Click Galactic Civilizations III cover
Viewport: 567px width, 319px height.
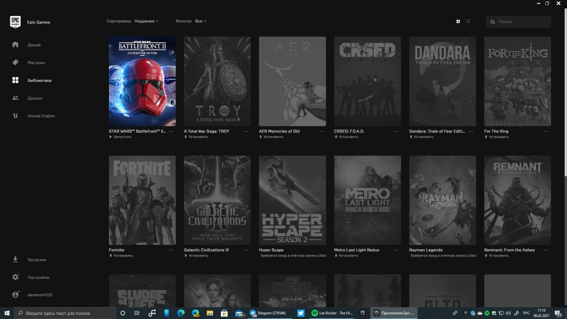point(217,200)
